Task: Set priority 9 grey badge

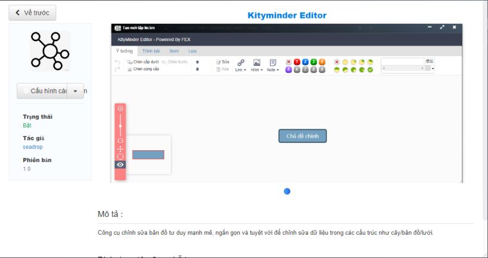Action: [322, 70]
